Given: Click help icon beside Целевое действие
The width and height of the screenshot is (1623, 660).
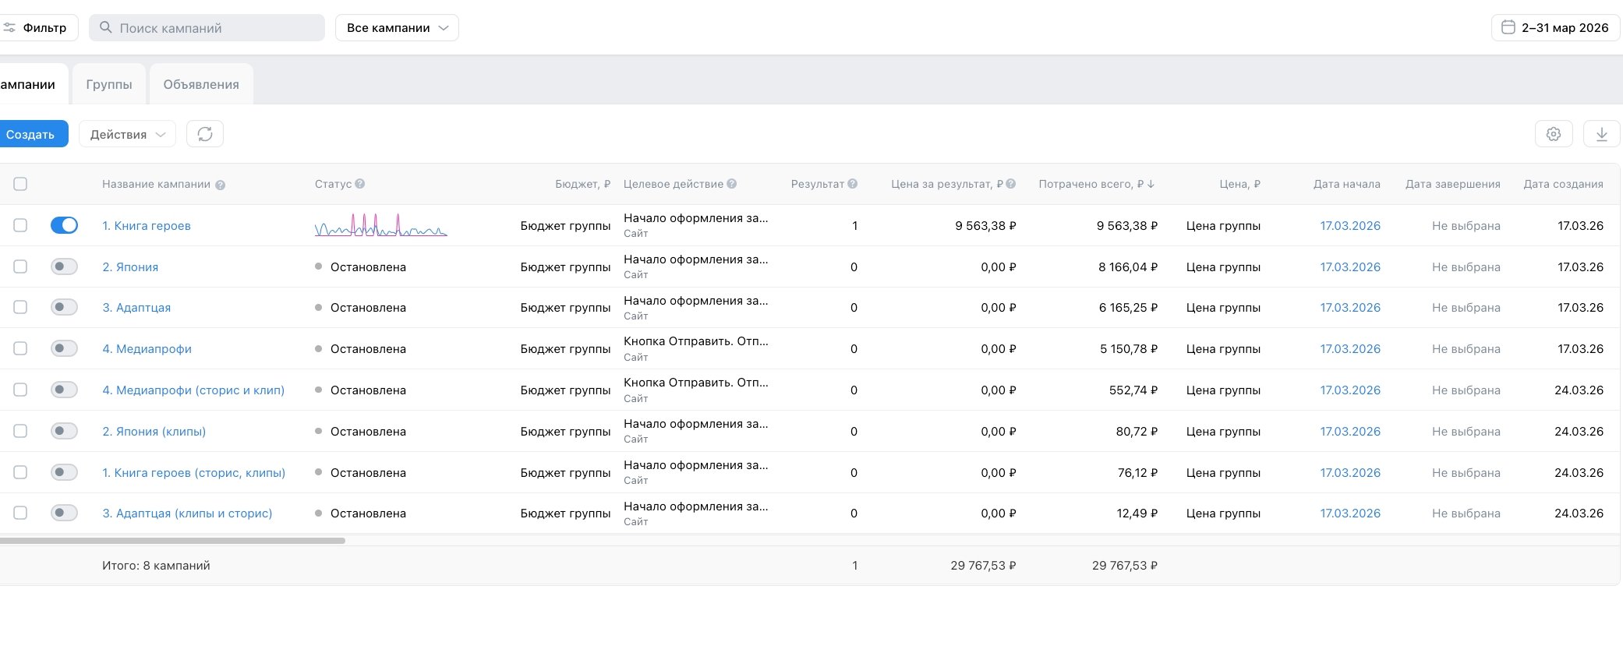Looking at the screenshot, I should 731,184.
